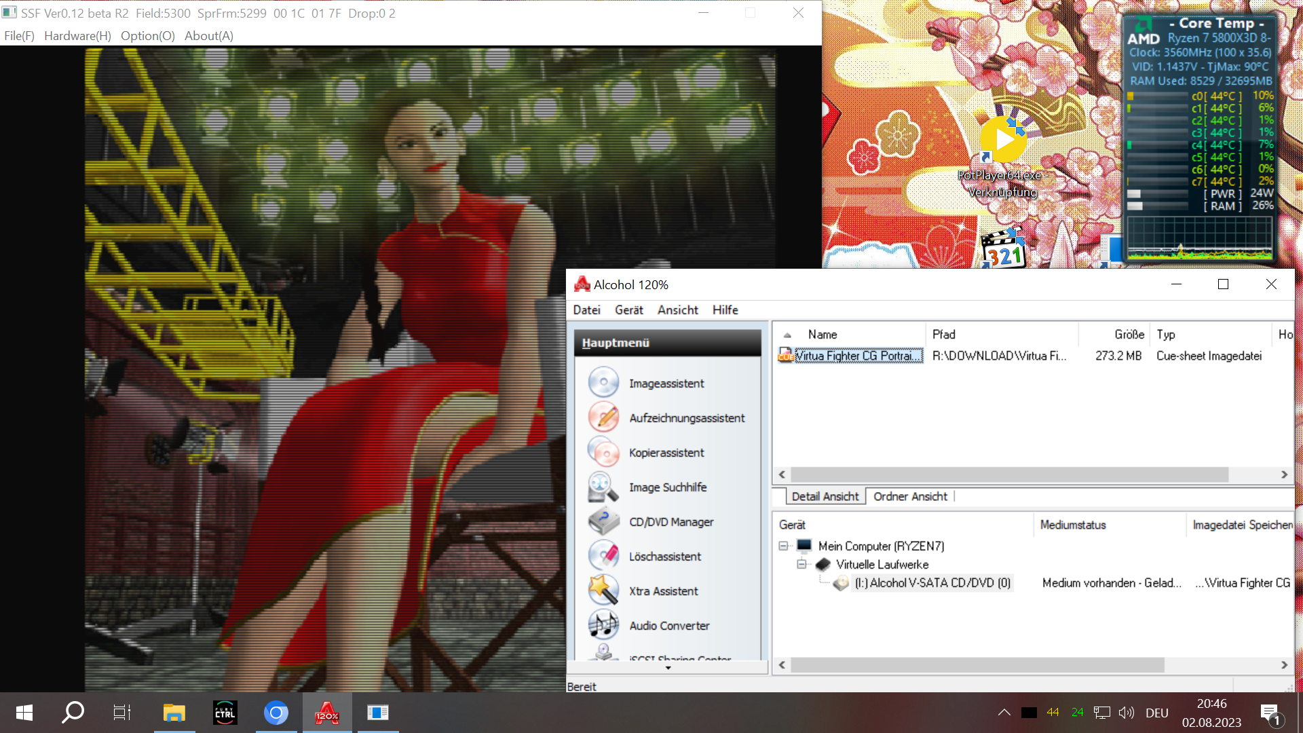Click the image list scroll right arrow
1303x733 pixels.
pos(1284,474)
